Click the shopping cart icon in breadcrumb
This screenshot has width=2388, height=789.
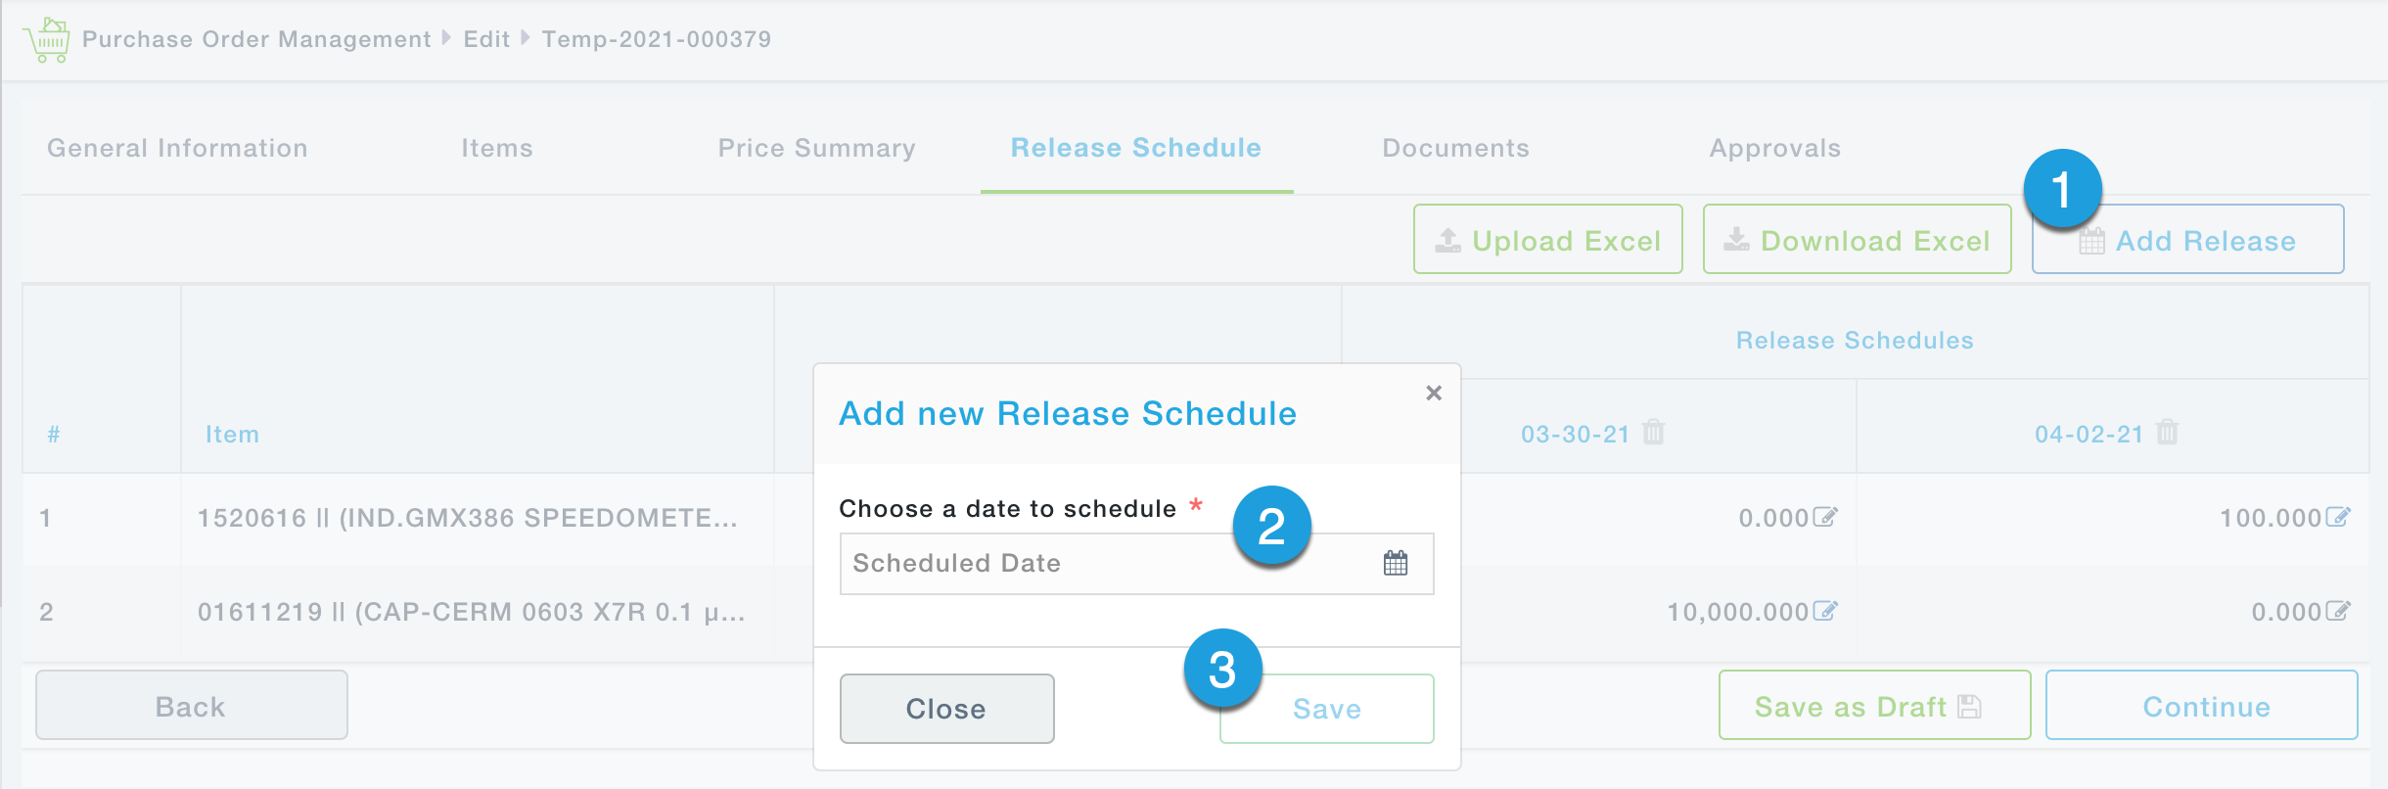tap(48, 39)
